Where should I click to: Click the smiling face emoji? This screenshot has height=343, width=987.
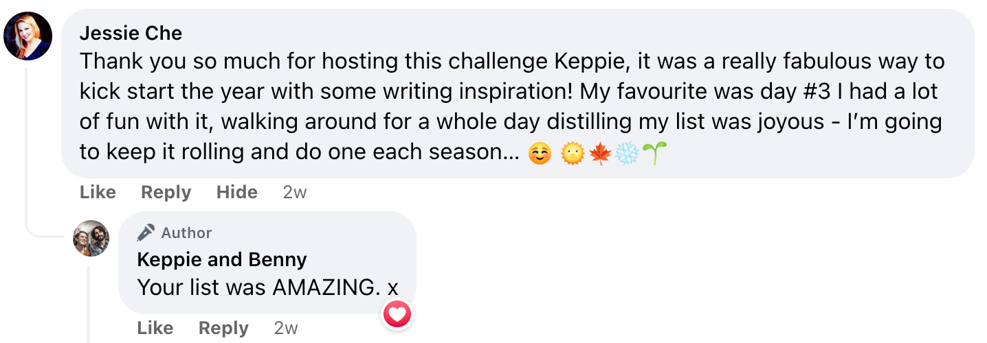click(540, 155)
